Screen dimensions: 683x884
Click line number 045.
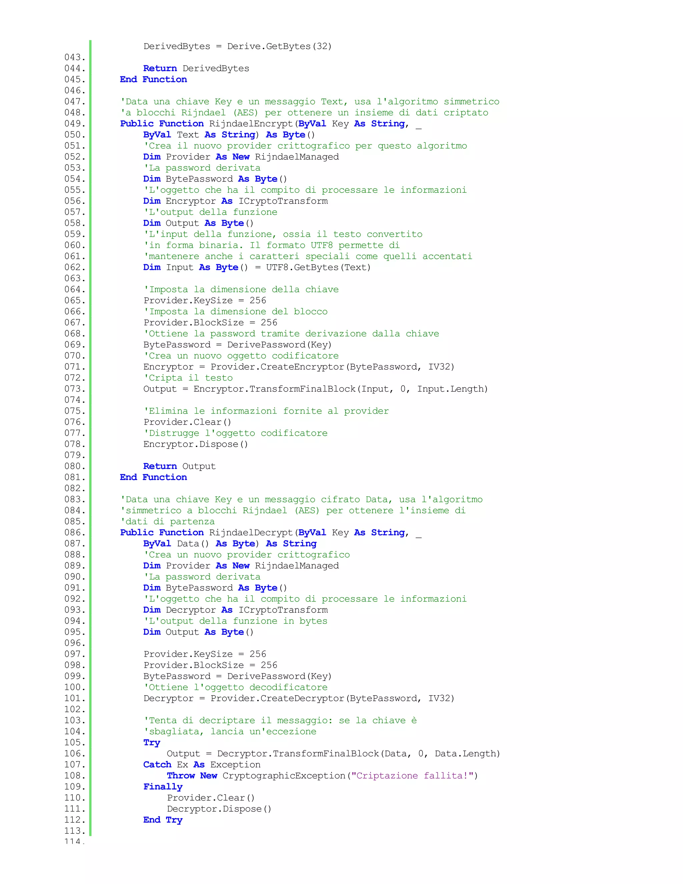coord(75,79)
